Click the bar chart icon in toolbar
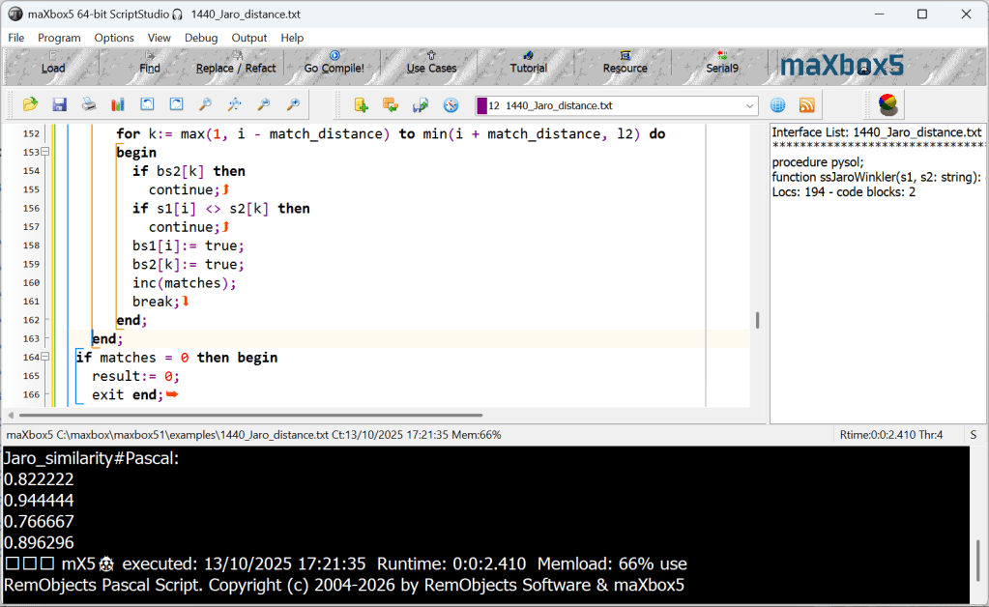 click(118, 104)
